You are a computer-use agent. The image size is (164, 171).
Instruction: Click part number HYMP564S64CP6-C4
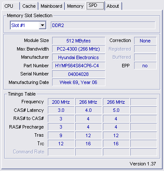click(79, 66)
